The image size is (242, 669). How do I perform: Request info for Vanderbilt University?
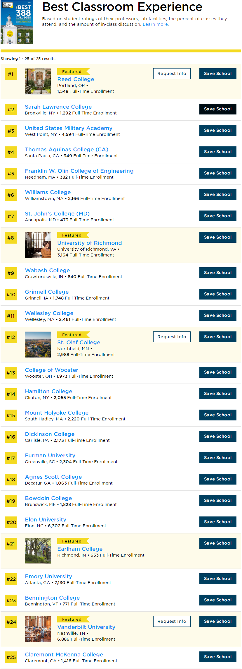[x=172, y=622]
